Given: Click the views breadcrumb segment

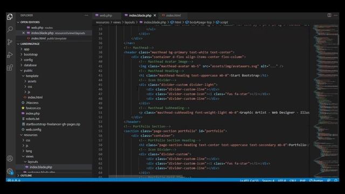Looking at the screenshot, I should [117, 22].
